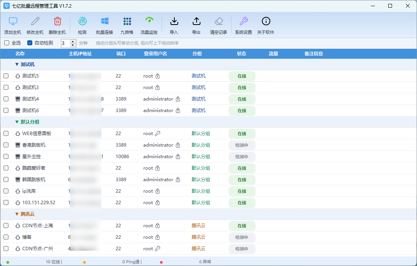Disable the 自动检测 checkbox
The image size is (417, 266).
[x=30, y=43]
